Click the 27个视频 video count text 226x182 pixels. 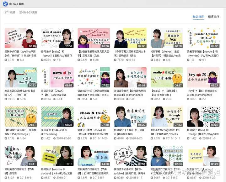point(10,13)
